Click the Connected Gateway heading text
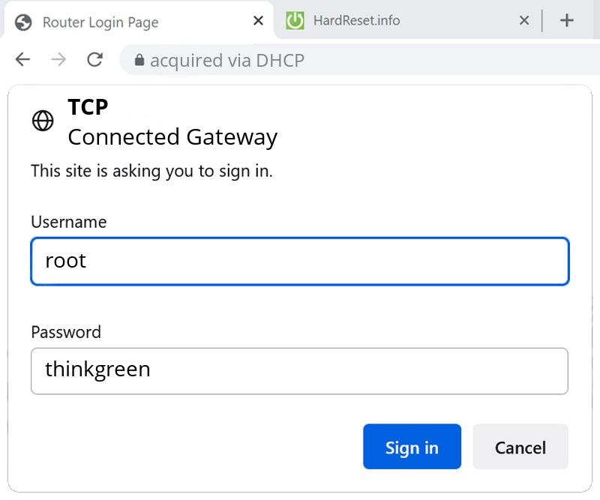Image resolution: width=600 pixels, height=500 pixels. (x=172, y=137)
